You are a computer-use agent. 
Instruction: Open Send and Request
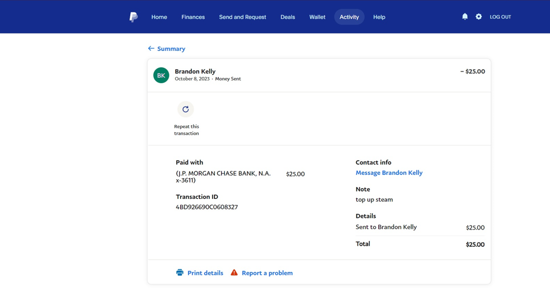pos(242,17)
